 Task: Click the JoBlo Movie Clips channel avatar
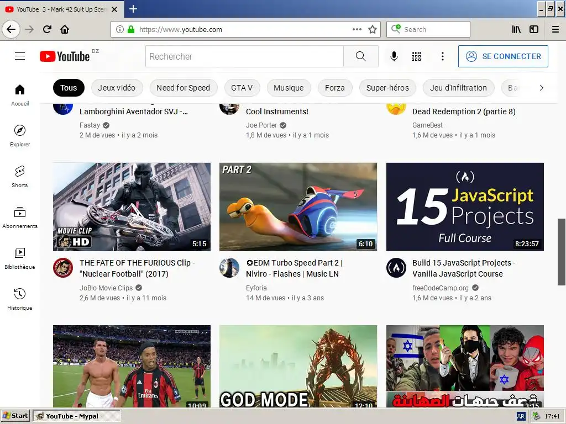[63, 268]
